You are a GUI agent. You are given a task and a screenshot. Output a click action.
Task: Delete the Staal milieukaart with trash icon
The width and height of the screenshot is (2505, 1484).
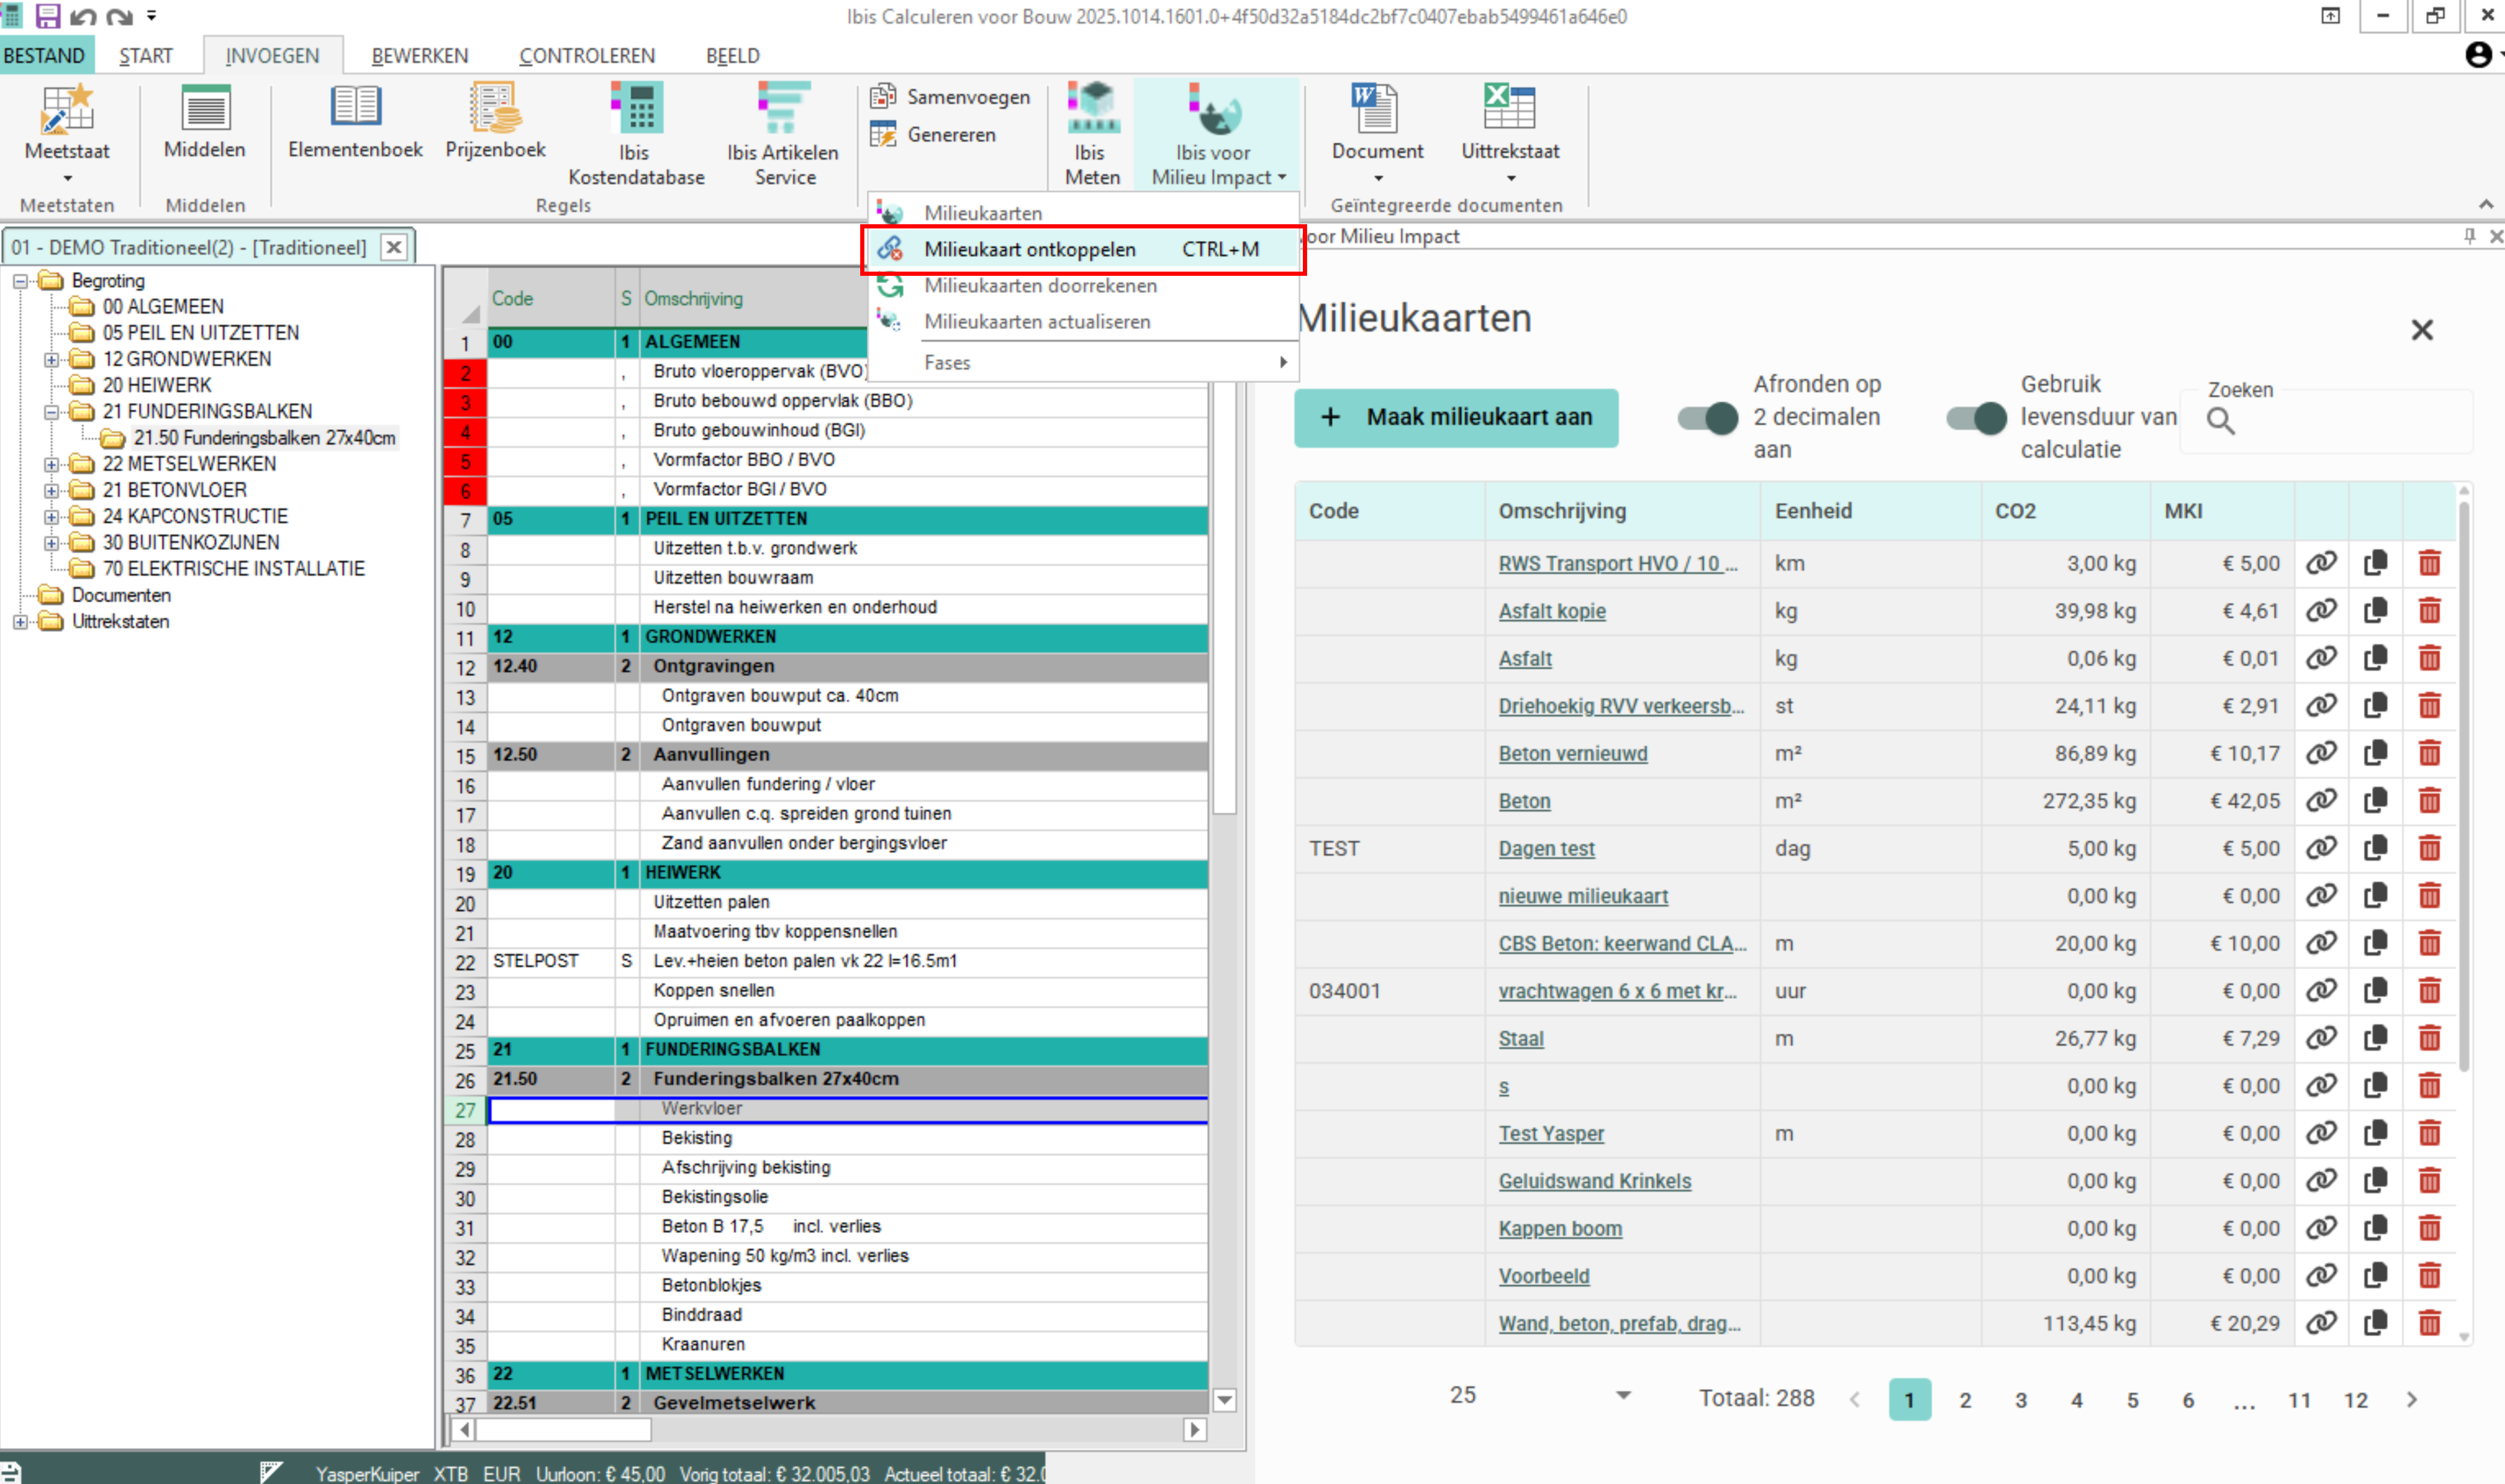point(2429,1038)
